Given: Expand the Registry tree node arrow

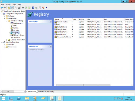Looking at the screenshot, I should click(x=9, y=33).
